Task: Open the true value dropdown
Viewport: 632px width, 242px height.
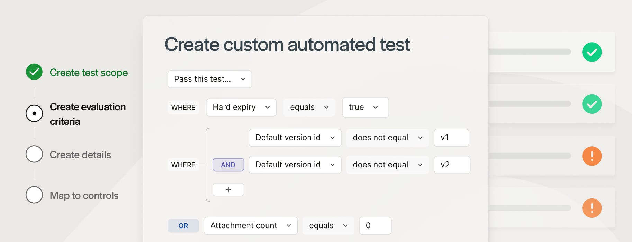Action: tap(365, 108)
